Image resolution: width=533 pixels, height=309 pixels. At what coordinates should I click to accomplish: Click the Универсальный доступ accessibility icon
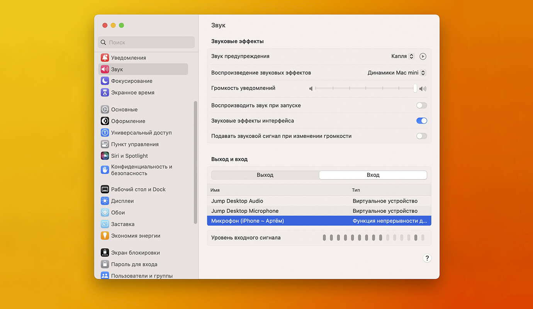[105, 132]
